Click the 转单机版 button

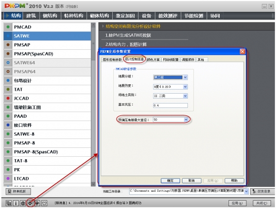tap(18, 191)
